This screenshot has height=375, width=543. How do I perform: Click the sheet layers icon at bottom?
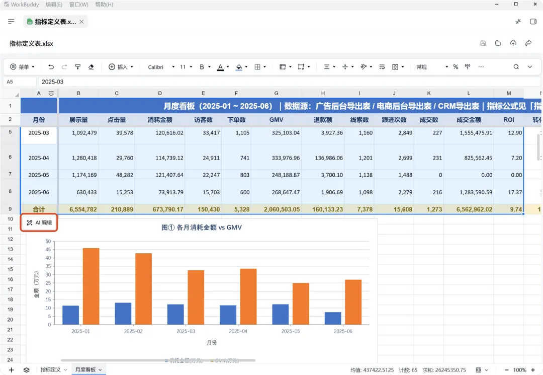pyautogui.click(x=26, y=370)
